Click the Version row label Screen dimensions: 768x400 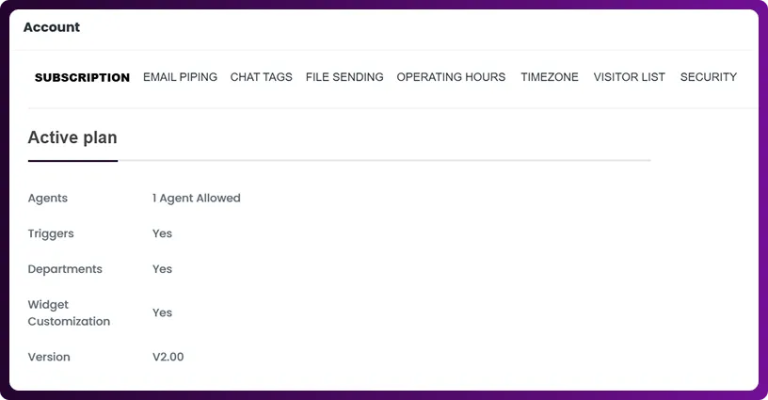coord(49,358)
